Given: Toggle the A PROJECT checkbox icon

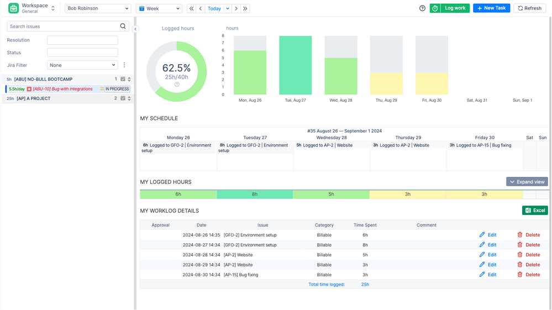Looking at the screenshot, I should point(123,98).
